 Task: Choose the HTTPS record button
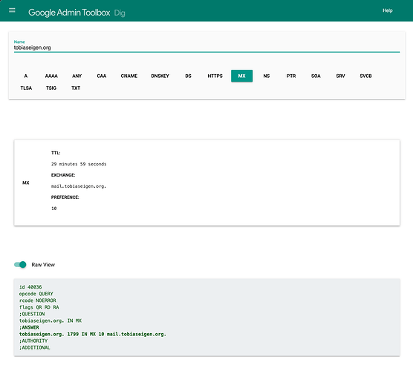tap(215, 76)
